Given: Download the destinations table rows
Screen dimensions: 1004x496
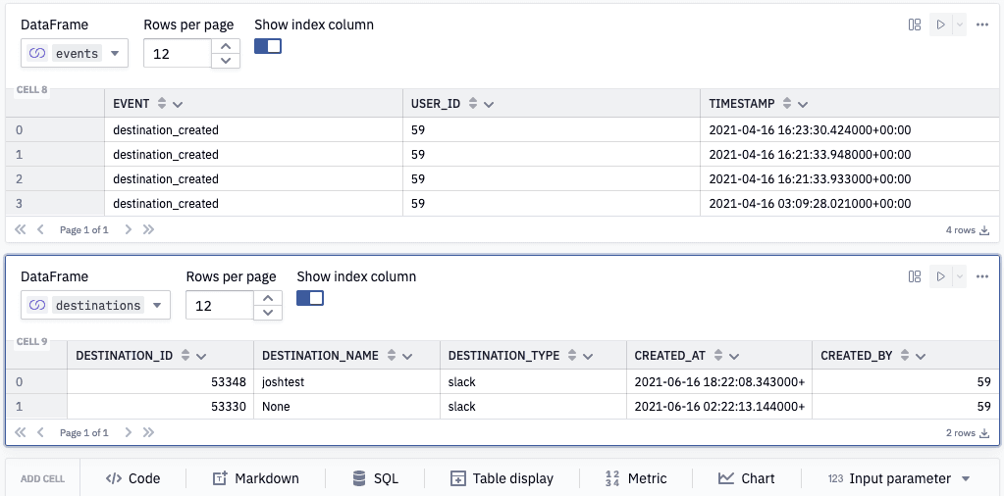Looking at the screenshot, I should [984, 433].
